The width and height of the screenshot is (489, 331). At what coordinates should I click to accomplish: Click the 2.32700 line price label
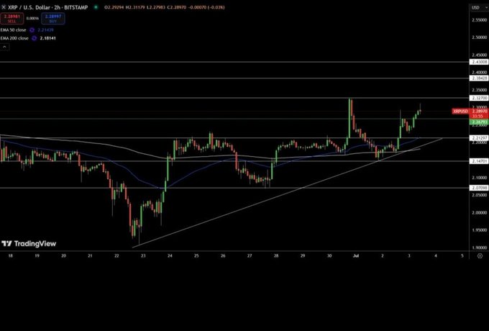point(479,98)
